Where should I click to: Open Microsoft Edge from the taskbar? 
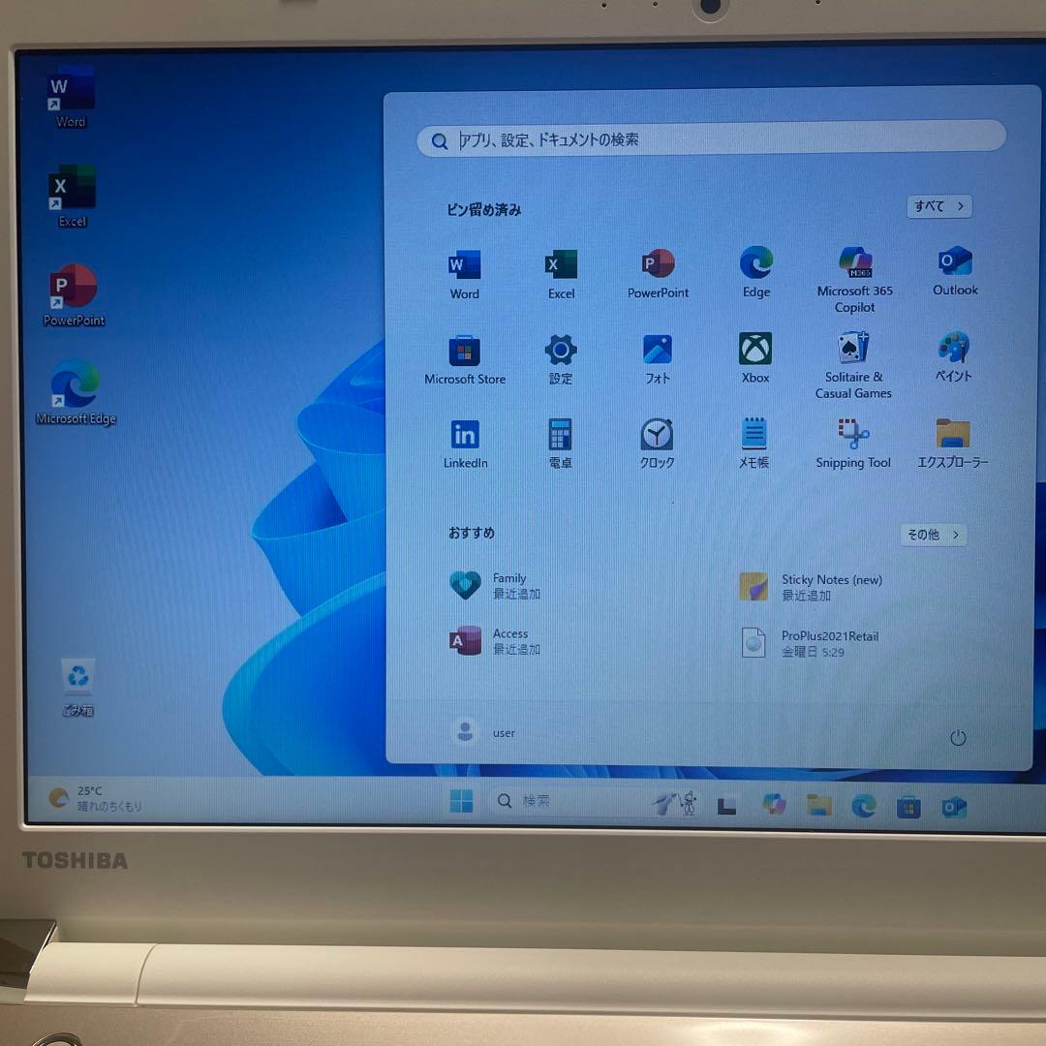tap(863, 805)
